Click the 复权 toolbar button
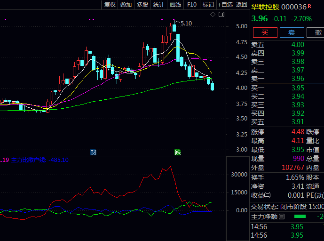 110,5
